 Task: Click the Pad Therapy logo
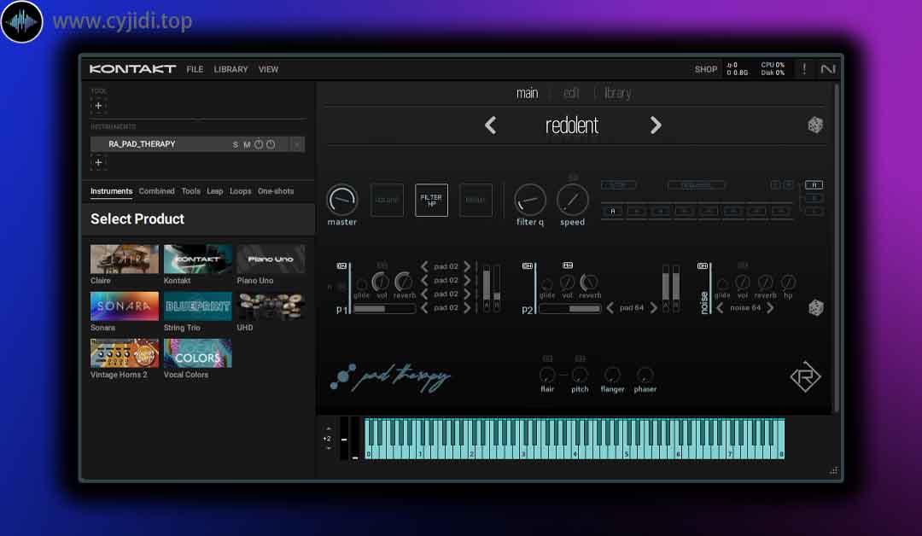[x=390, y=377]
